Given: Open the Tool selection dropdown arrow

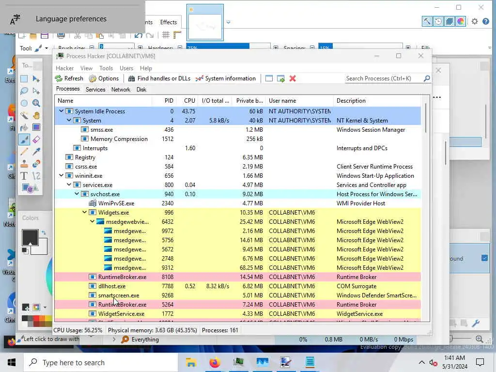Looking at the screenshot, I should pyautogui.click(x=46, y=48).
